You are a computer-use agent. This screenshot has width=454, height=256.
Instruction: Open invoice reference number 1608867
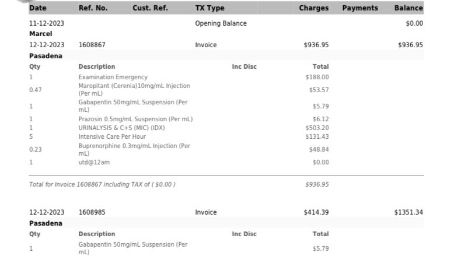tap(92, 45)
